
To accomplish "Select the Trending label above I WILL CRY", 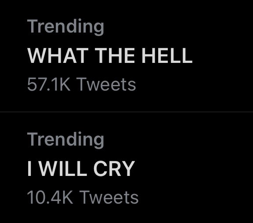I will [x=65, y=140].
